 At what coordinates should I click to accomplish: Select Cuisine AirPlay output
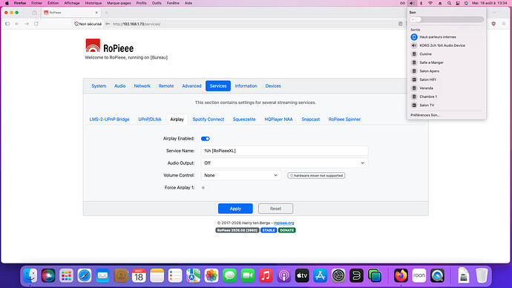pos(447,54)
